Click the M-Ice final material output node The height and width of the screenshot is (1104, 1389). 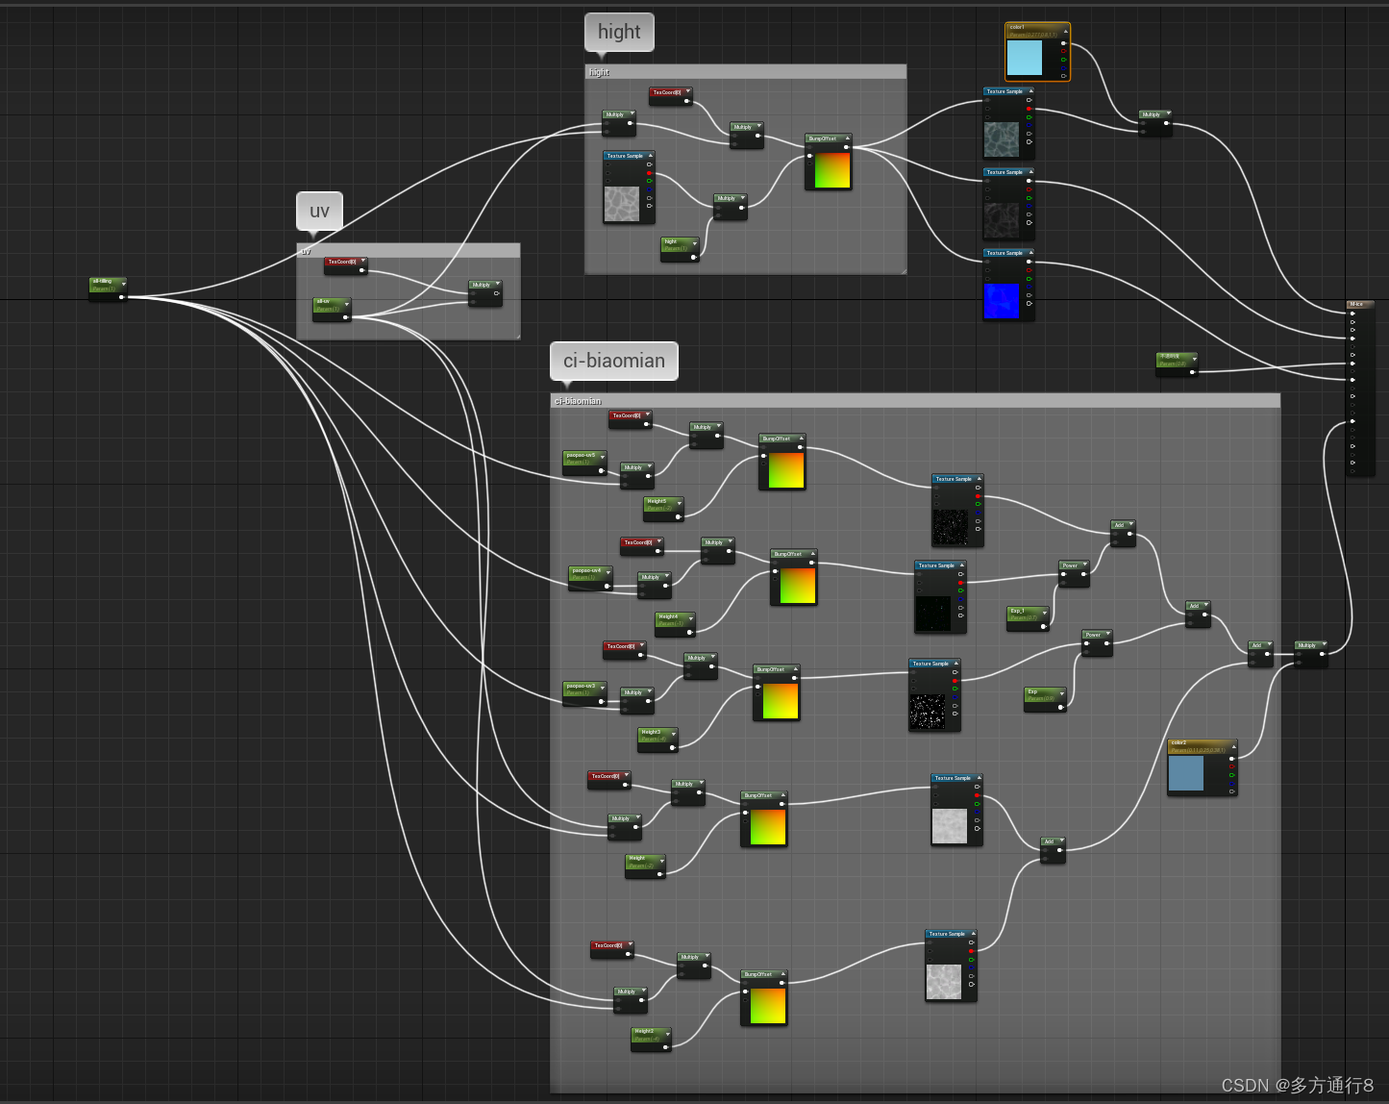[x=1358, y=305]
